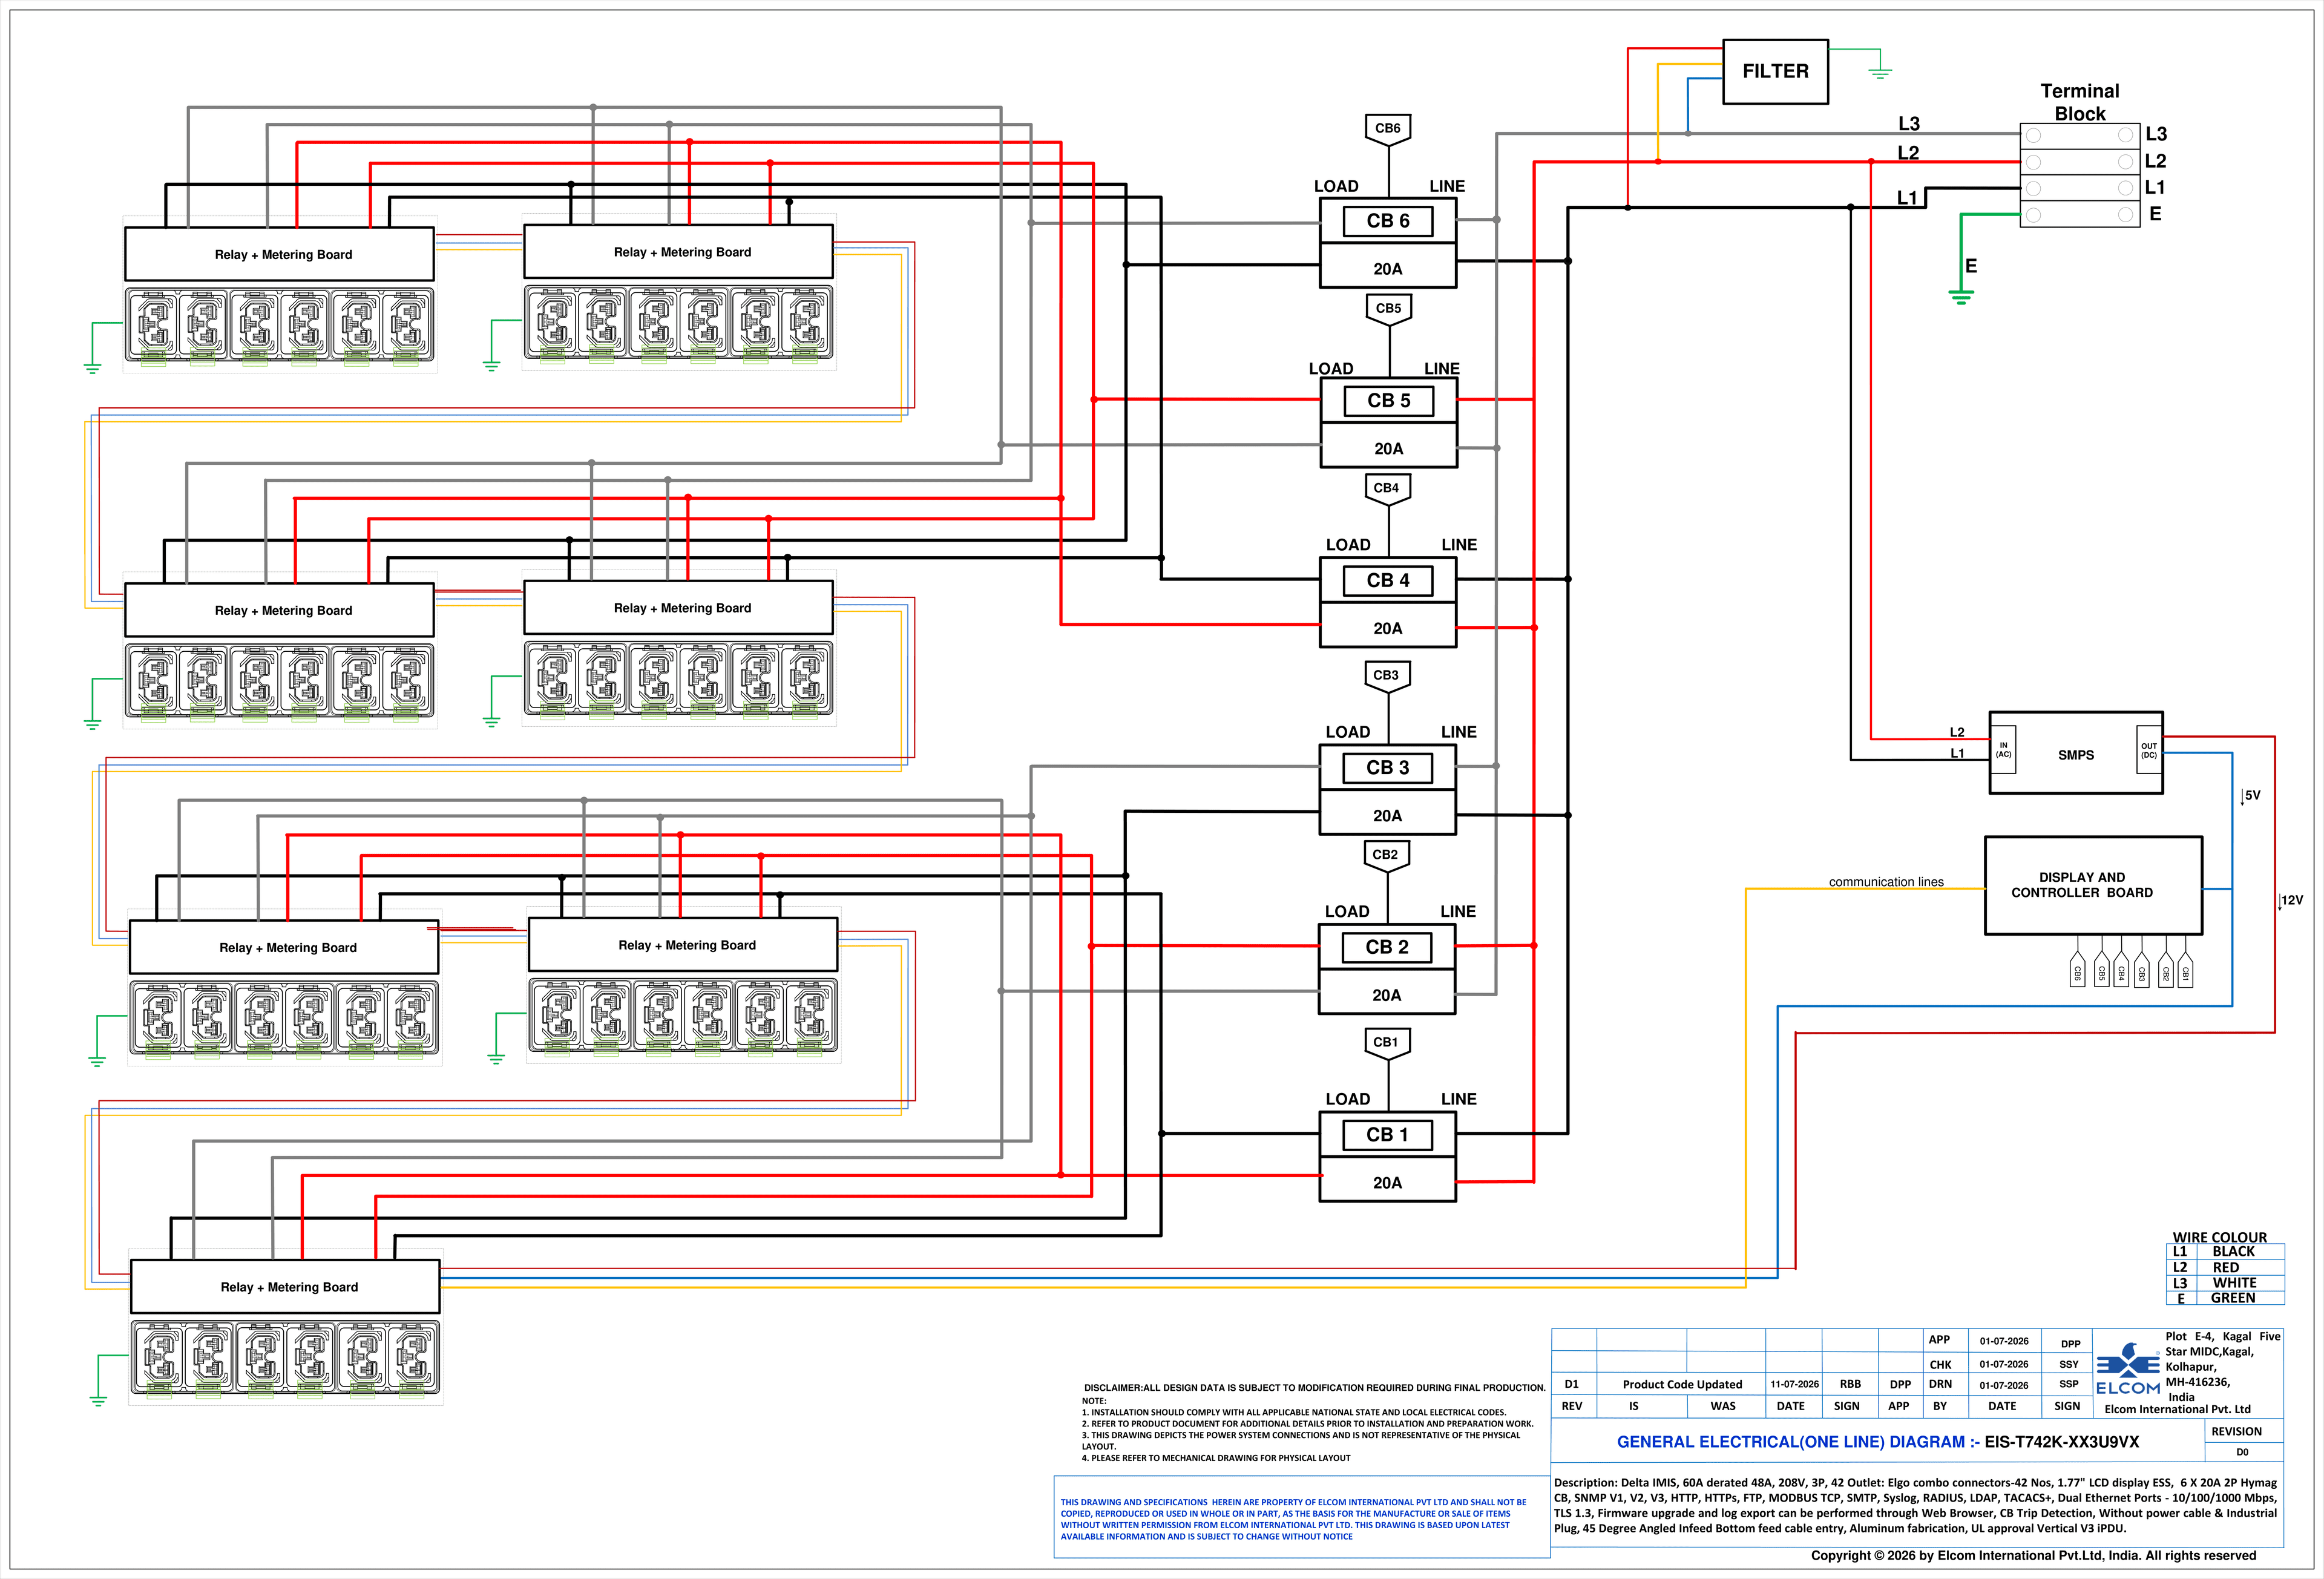Viewport: 2324px width, 1579px height.
Task: Click the OUT (DC) port on SMPS
Action: coord(2148,750)
